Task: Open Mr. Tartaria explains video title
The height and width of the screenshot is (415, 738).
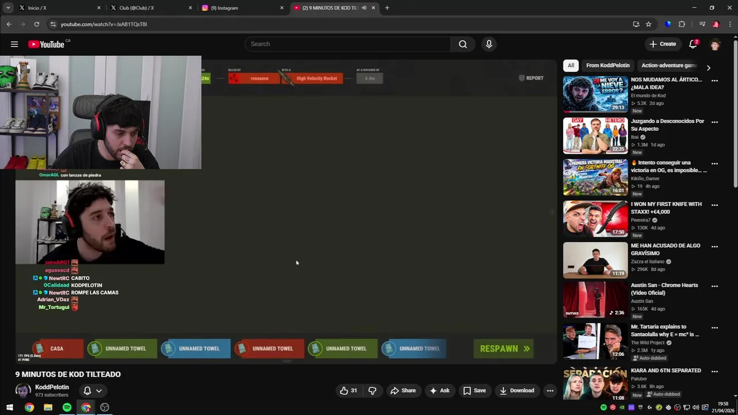Action: pos(665,330)
